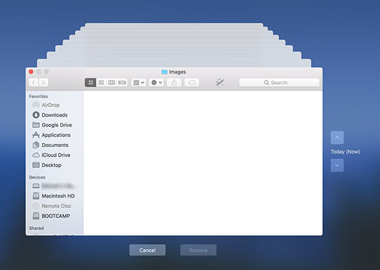
Task: Go to later backup with down arrow
Action: (x=337, y=165)
